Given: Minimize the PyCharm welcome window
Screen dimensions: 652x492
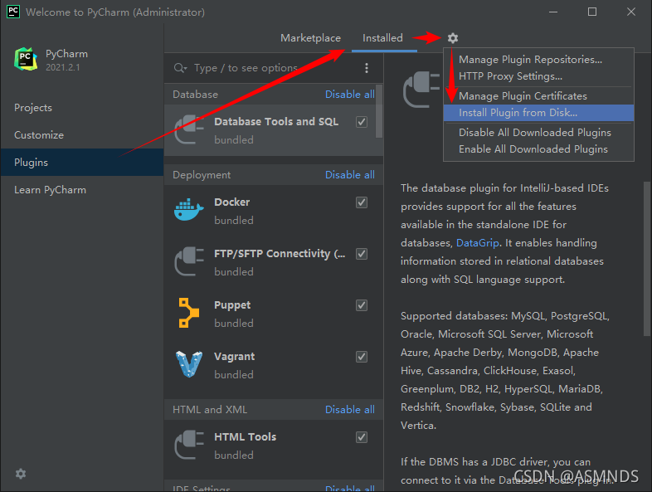Looking at the screenshot, I should (553, 12).
